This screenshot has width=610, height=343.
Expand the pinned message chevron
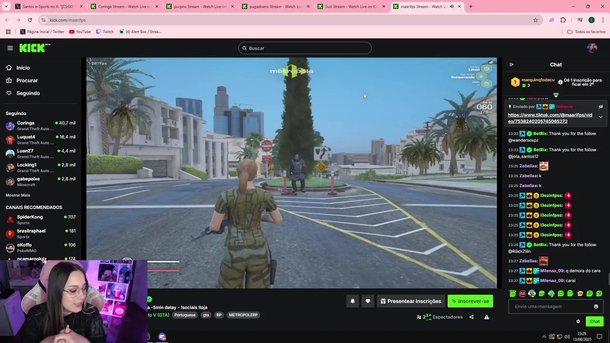(x=600, y=117)
